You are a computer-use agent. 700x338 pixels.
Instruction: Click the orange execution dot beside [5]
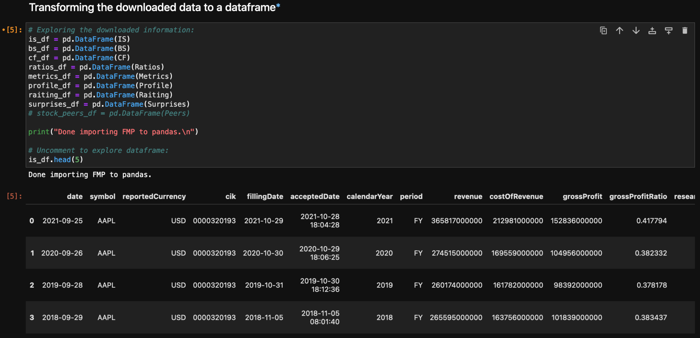point(3,30)
